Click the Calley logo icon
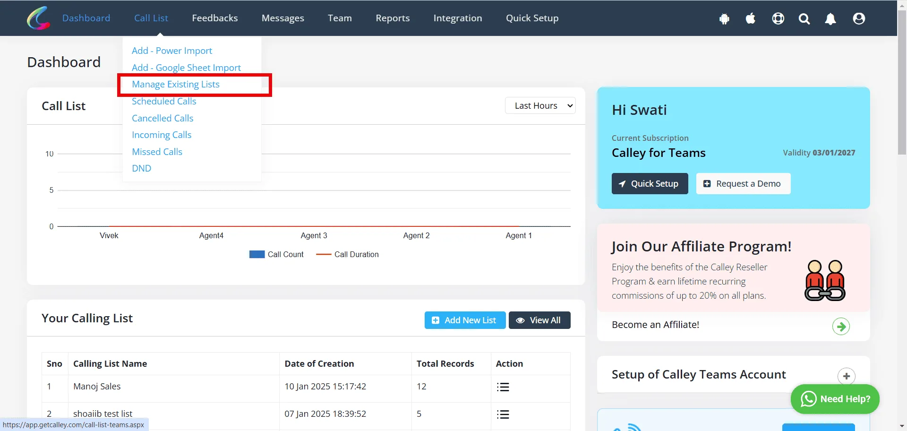This screenshot has width=907, height=431. coord(39,18)
